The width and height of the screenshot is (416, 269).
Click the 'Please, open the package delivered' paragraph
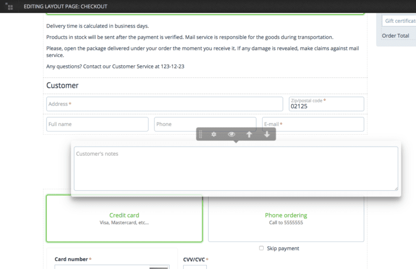pos(203,52)
